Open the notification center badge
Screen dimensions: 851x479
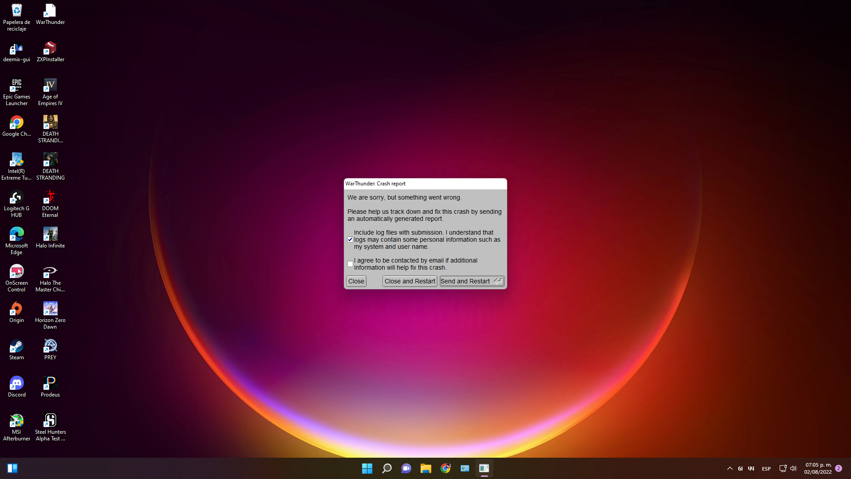(x=839, y=468)
